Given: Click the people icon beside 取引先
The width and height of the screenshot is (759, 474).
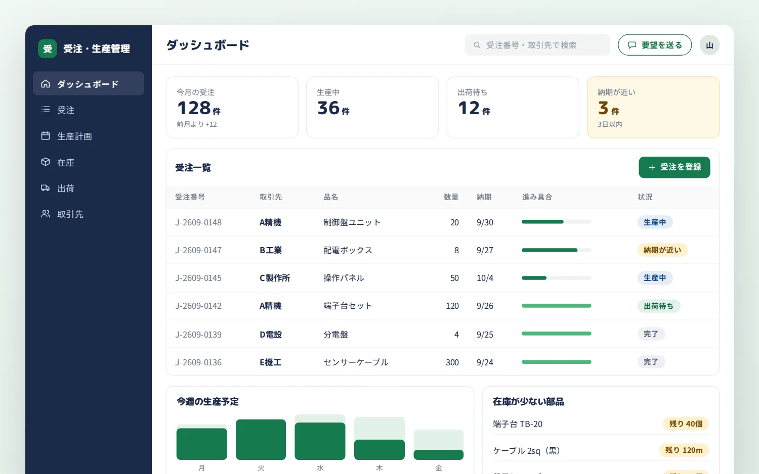Looking at the screenshot, I should tap(46, 214).
